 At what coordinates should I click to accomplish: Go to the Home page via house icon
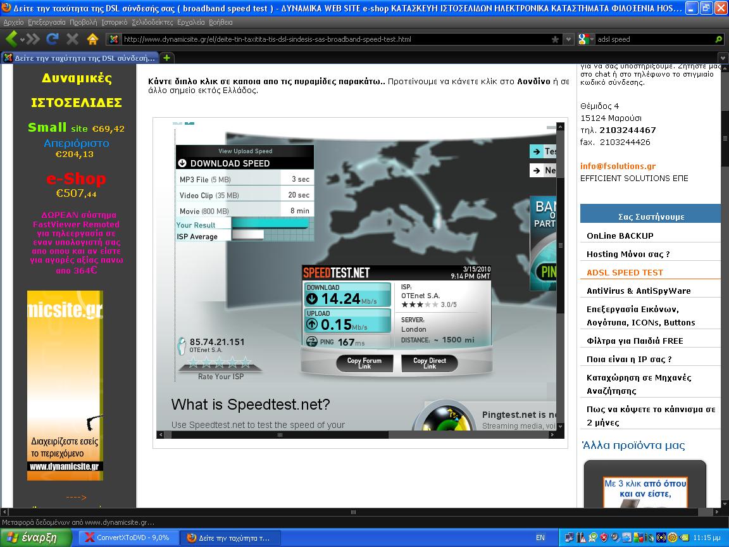click(x=92, y=39)
